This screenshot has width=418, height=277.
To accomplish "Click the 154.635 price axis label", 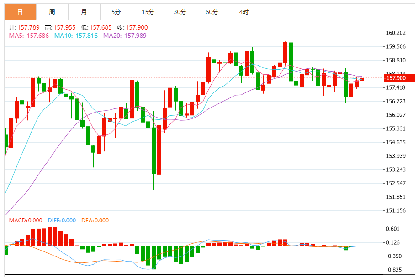I will pyautogui.click(x=396, y=142).
